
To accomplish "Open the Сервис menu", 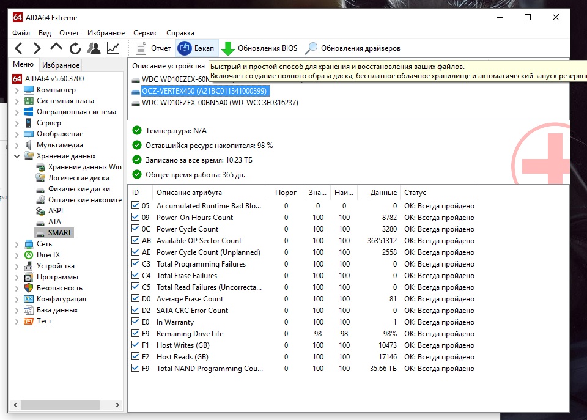I will pos(146,33).
